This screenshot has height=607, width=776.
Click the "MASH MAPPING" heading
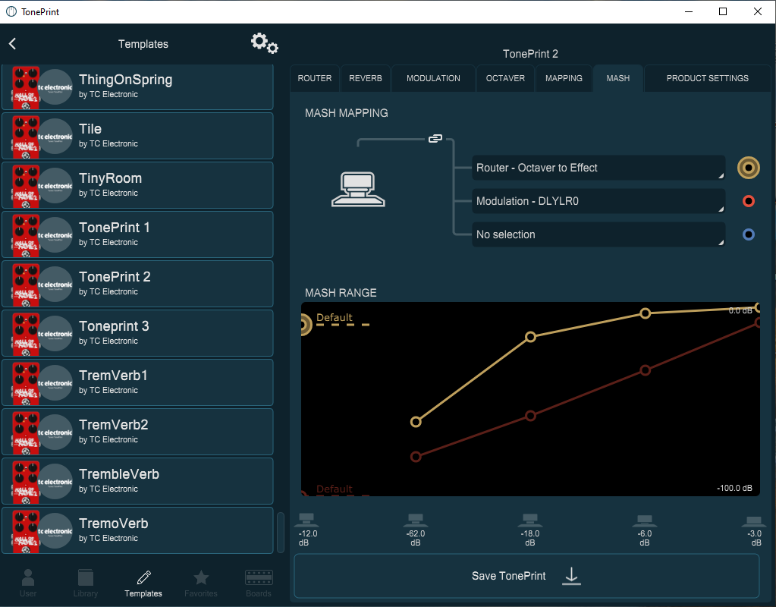tap(347, 113)
